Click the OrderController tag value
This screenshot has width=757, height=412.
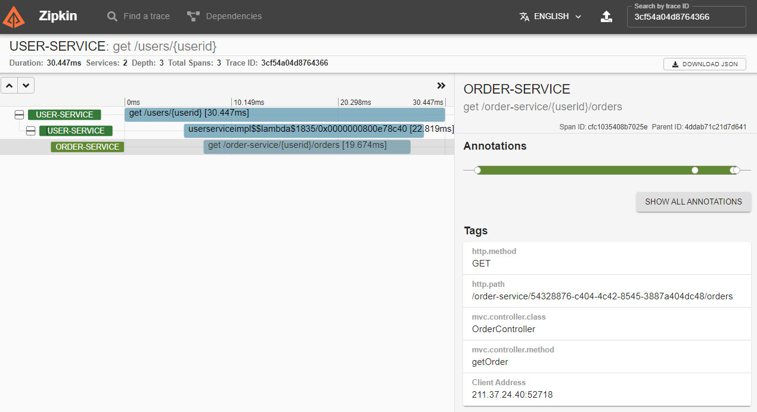tap(504, 329)
